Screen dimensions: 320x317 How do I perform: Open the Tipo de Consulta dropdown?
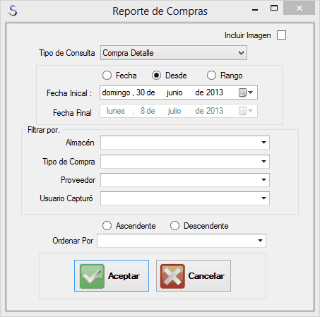point(174,53)
